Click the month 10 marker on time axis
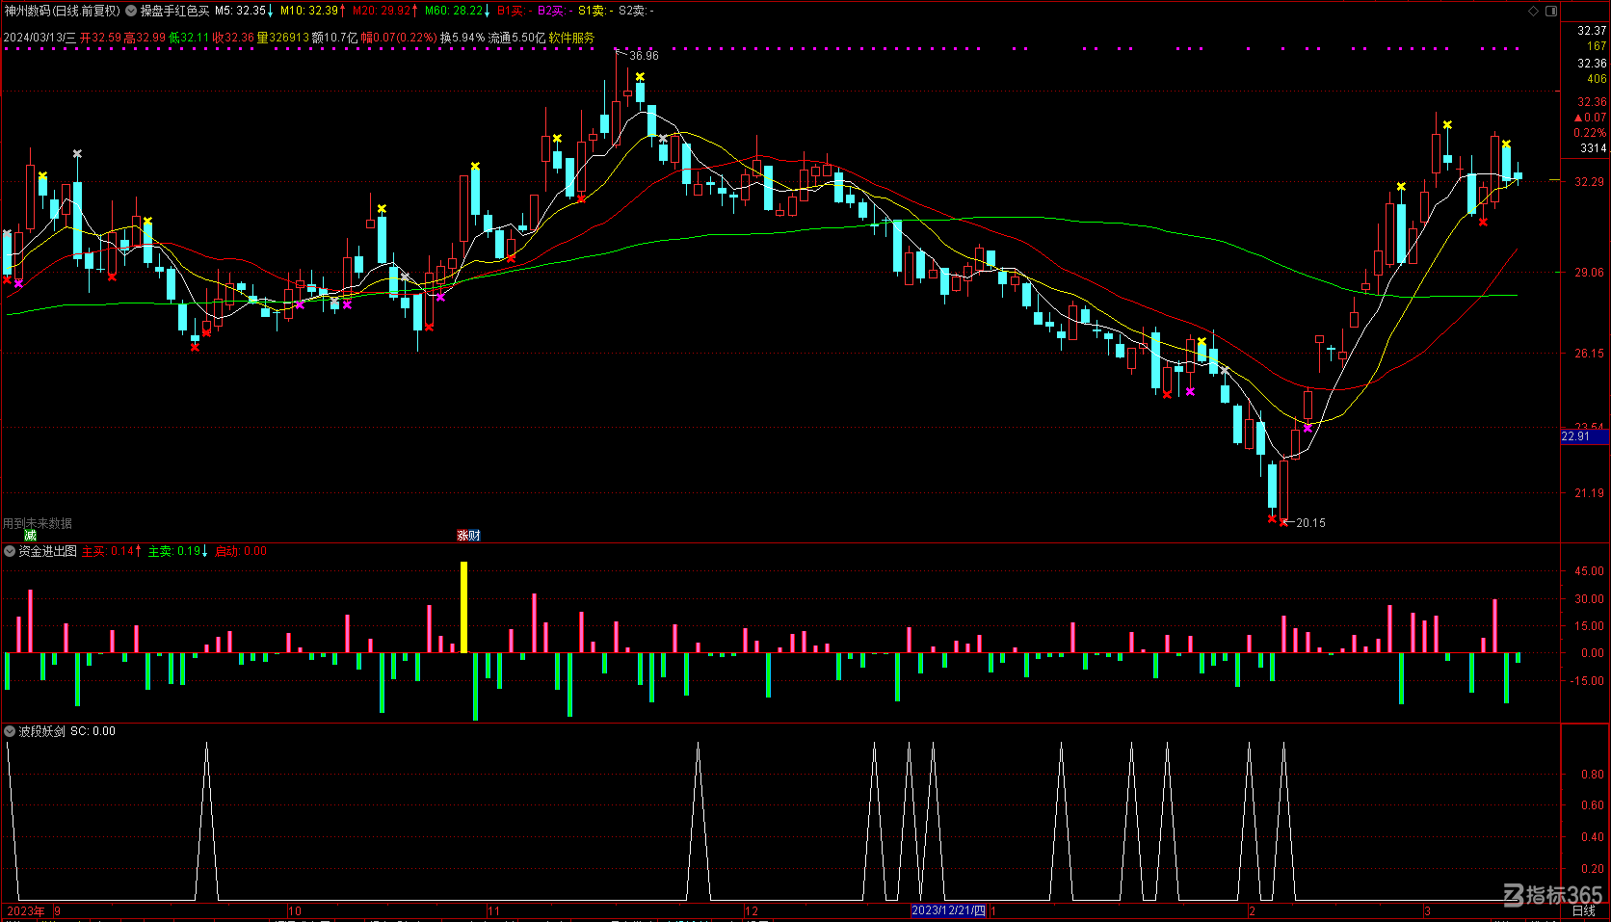Viewport: 1611px width, 922px height. coord(295,910)
